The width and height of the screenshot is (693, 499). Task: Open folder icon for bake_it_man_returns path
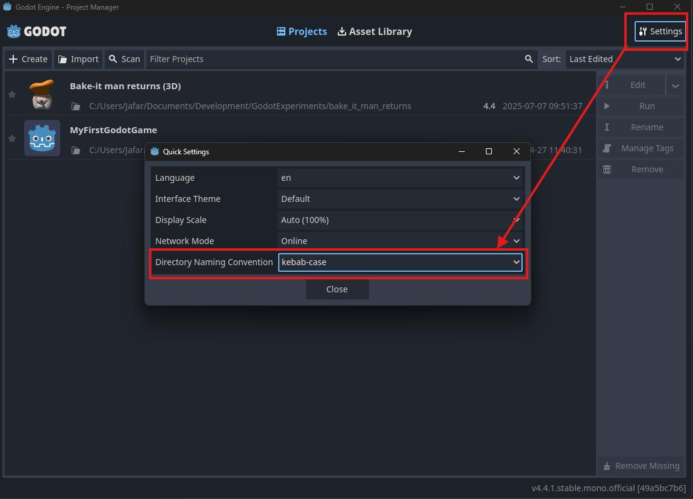[76, 106]
